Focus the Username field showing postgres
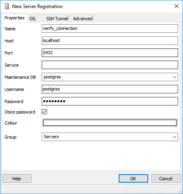The height and width of the screenshot is (194, 183). 110,89
